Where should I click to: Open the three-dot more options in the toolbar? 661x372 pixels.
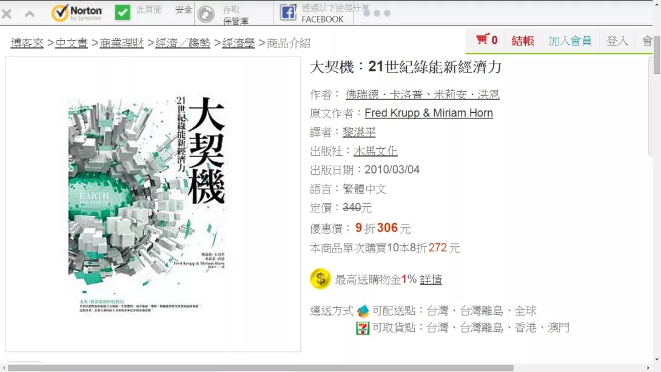coord(377,13)
